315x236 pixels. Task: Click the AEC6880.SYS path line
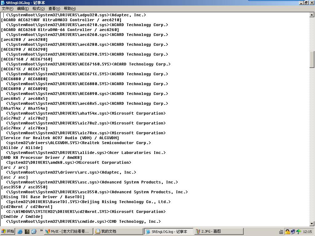pos(87,84)
